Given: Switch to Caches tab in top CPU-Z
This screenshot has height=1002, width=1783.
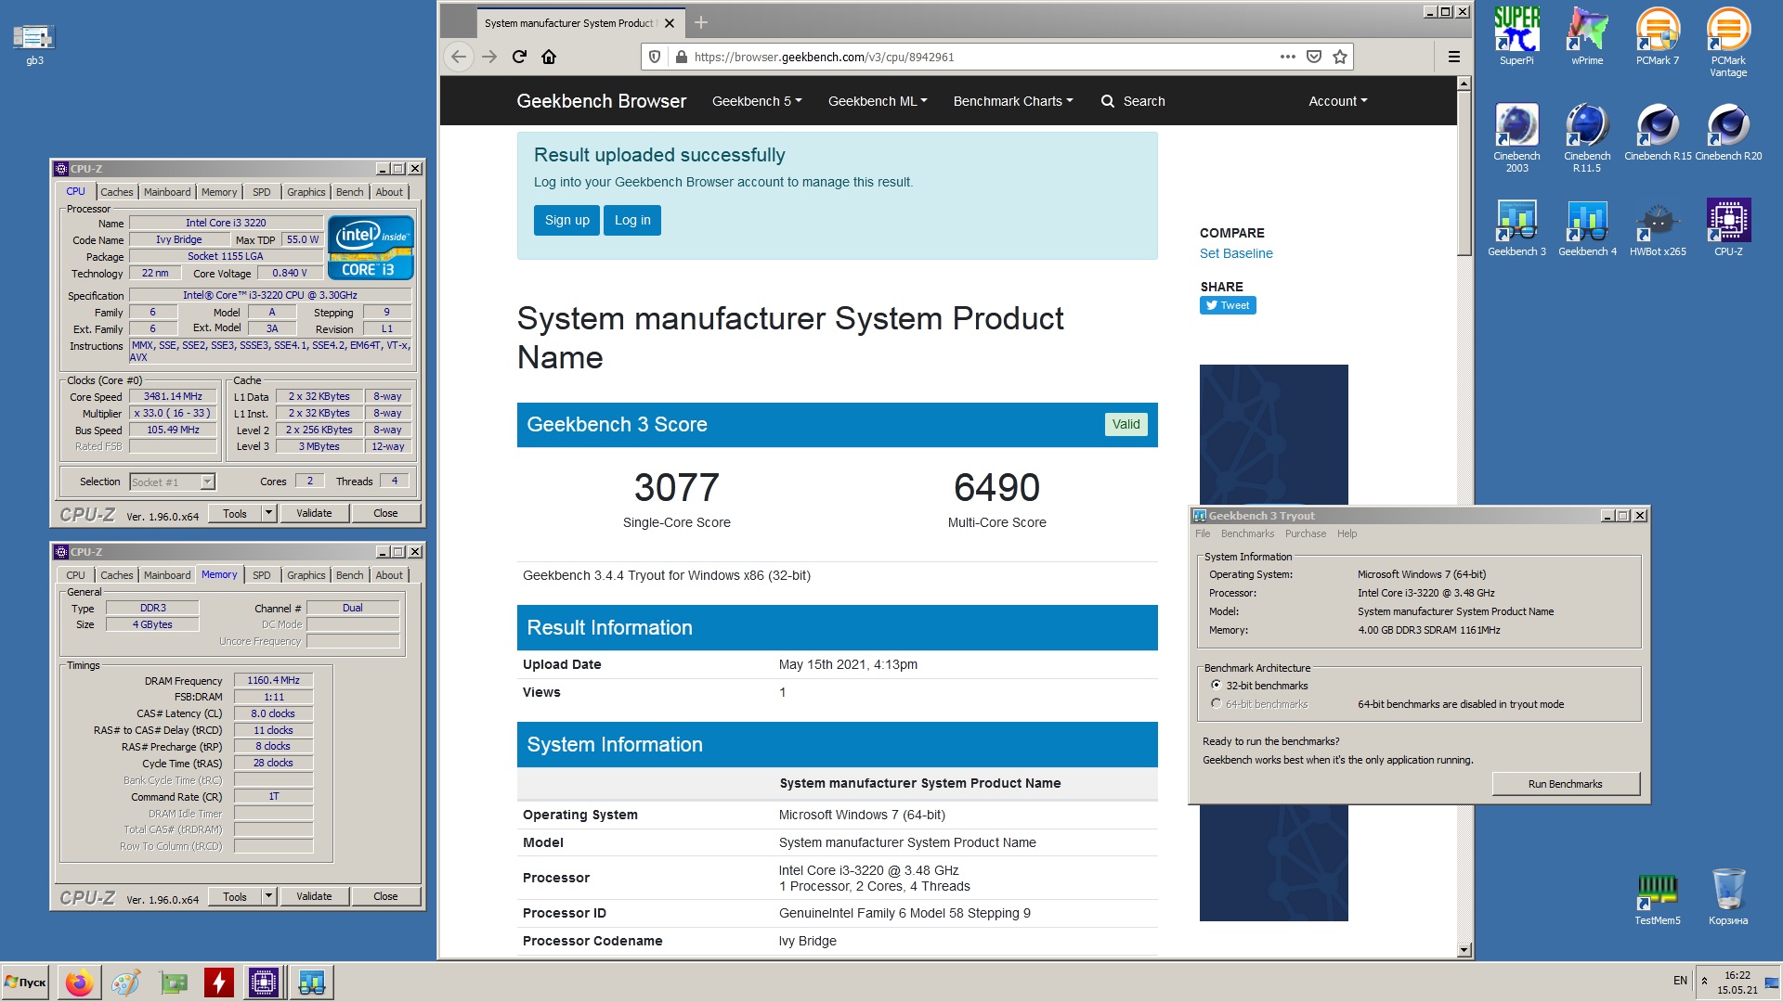Looking at the screenshot, I should point(117,192).
